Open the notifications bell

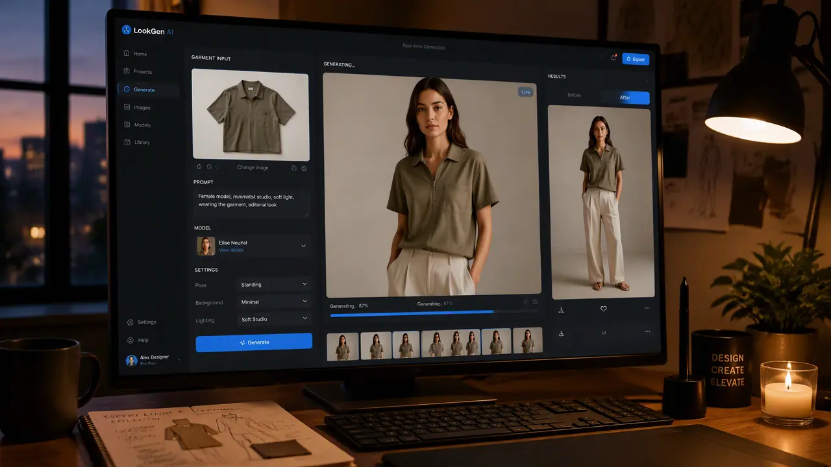click(x=614, y=58)
